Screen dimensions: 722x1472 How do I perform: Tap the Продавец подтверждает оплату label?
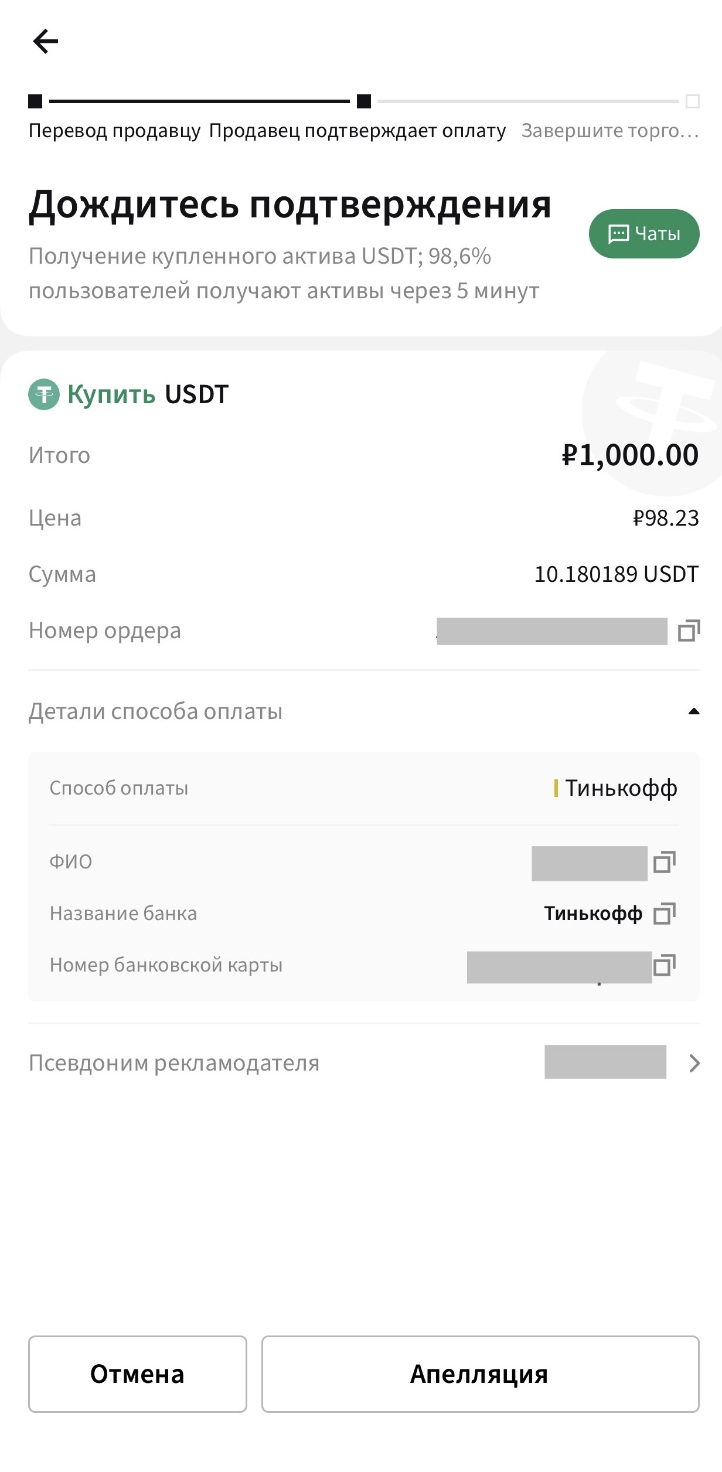pos(357,131)
